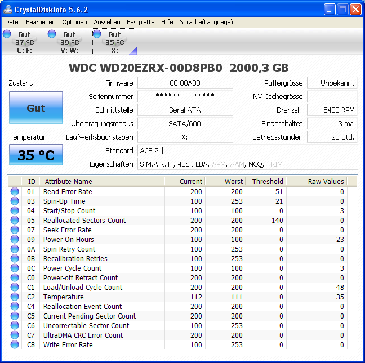The width and height of the screenshot is (365, 363).
Task: Click status orb of Reallocation Event Count
Action: pos(15,306)
